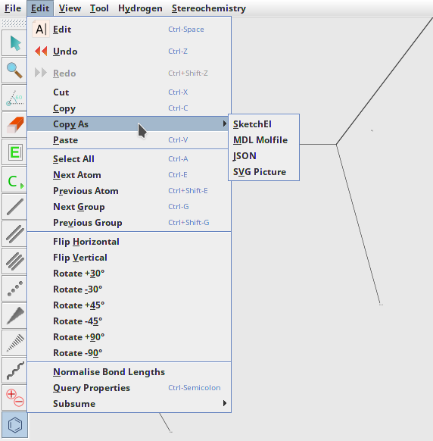Click the greyed Redo arrows icon

tap(41, 73)
